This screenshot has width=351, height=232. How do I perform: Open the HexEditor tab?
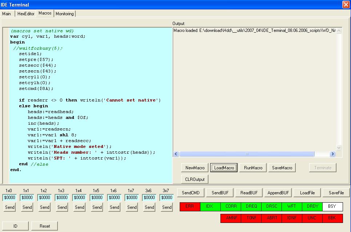pyautogui.click(x=26, y=14)
